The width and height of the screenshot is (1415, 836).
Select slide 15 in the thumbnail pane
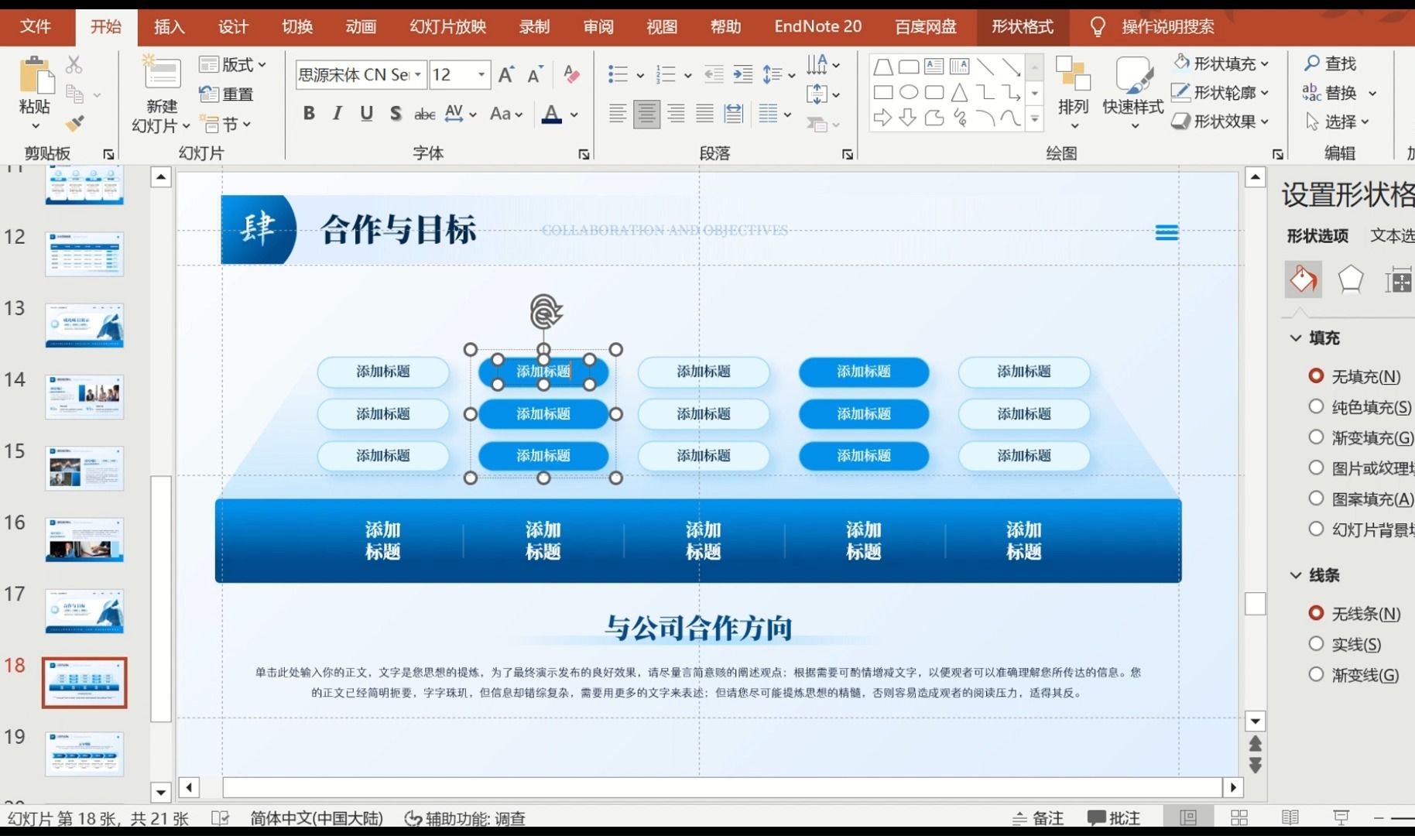(x=84, y=468)
